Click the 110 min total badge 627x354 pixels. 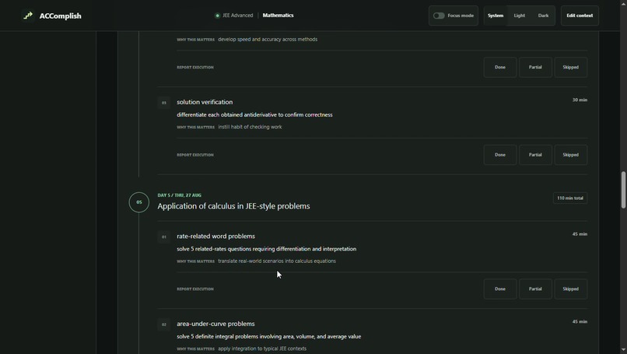pyautogui.click(x=569, y=198)
